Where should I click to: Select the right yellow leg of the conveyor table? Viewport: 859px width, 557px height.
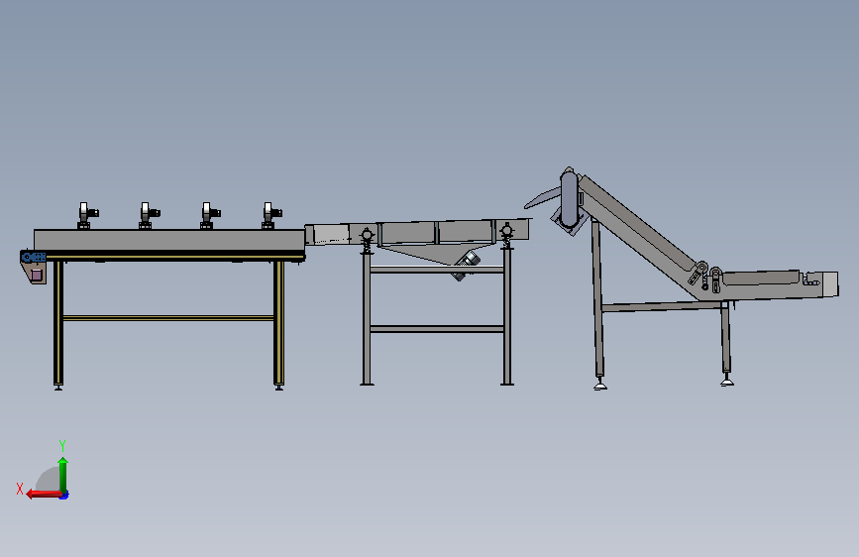coord(278,323)
